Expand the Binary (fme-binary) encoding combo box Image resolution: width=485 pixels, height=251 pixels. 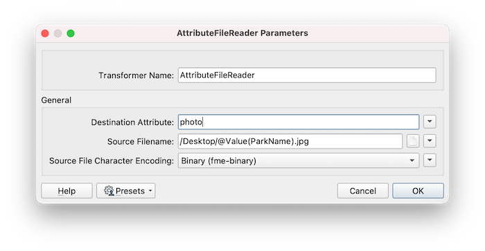click(299, 160)
